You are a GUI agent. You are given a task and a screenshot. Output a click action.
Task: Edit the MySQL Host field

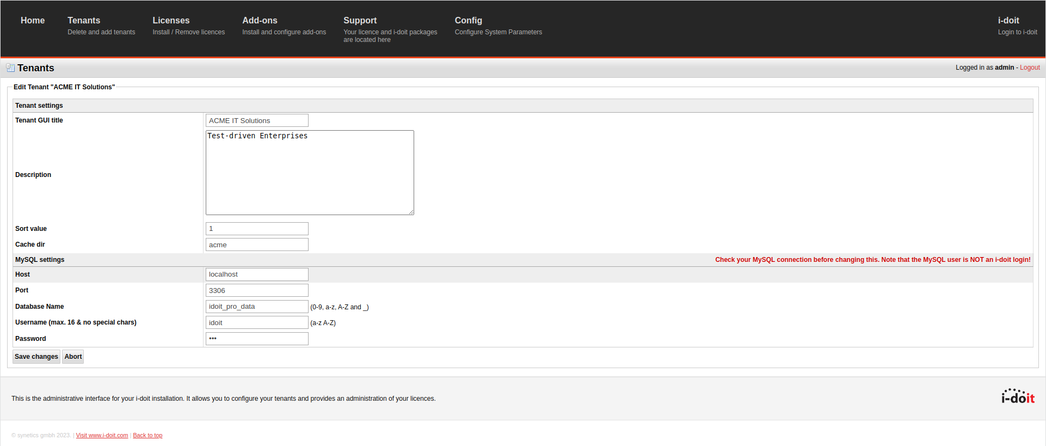(x=257, y=274)
